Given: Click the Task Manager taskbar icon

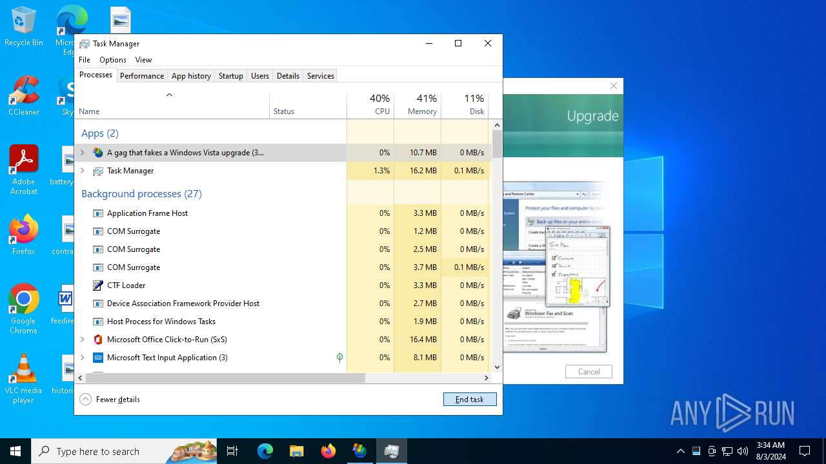Looking at the screenshot, I should (391, 451).
